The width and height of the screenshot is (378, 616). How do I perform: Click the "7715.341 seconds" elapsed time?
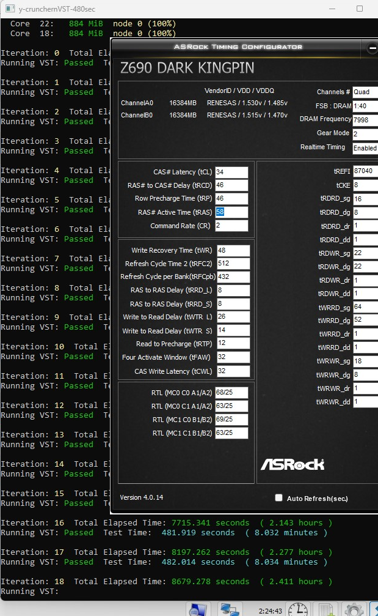click(x=211, y=523)
